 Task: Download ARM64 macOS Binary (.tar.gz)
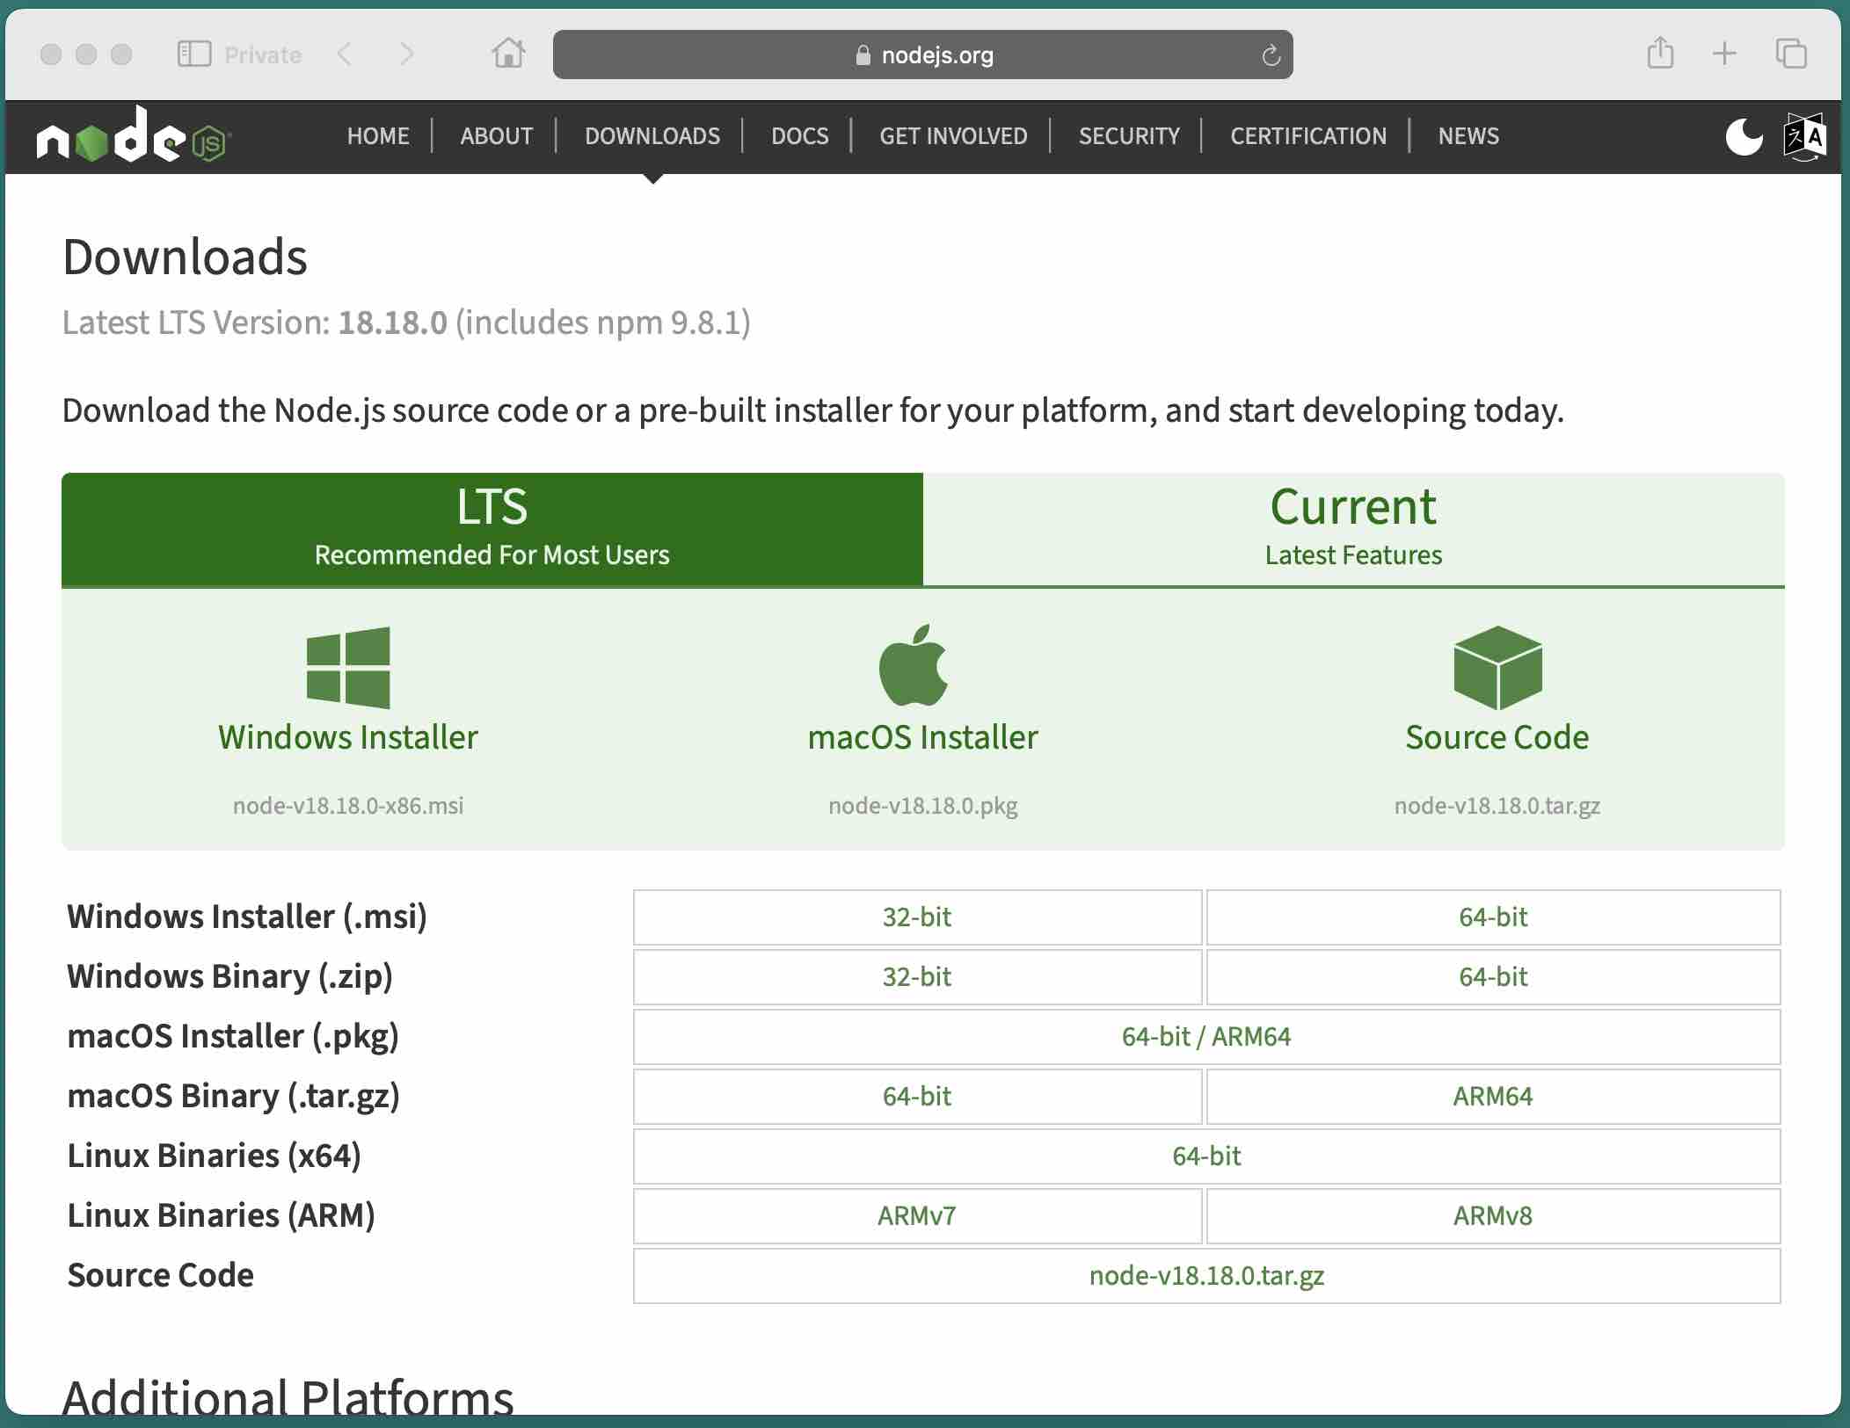[x=1493, y=1097]
